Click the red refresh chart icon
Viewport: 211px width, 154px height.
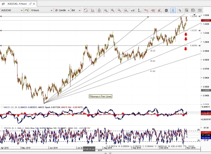coord(86,10)
